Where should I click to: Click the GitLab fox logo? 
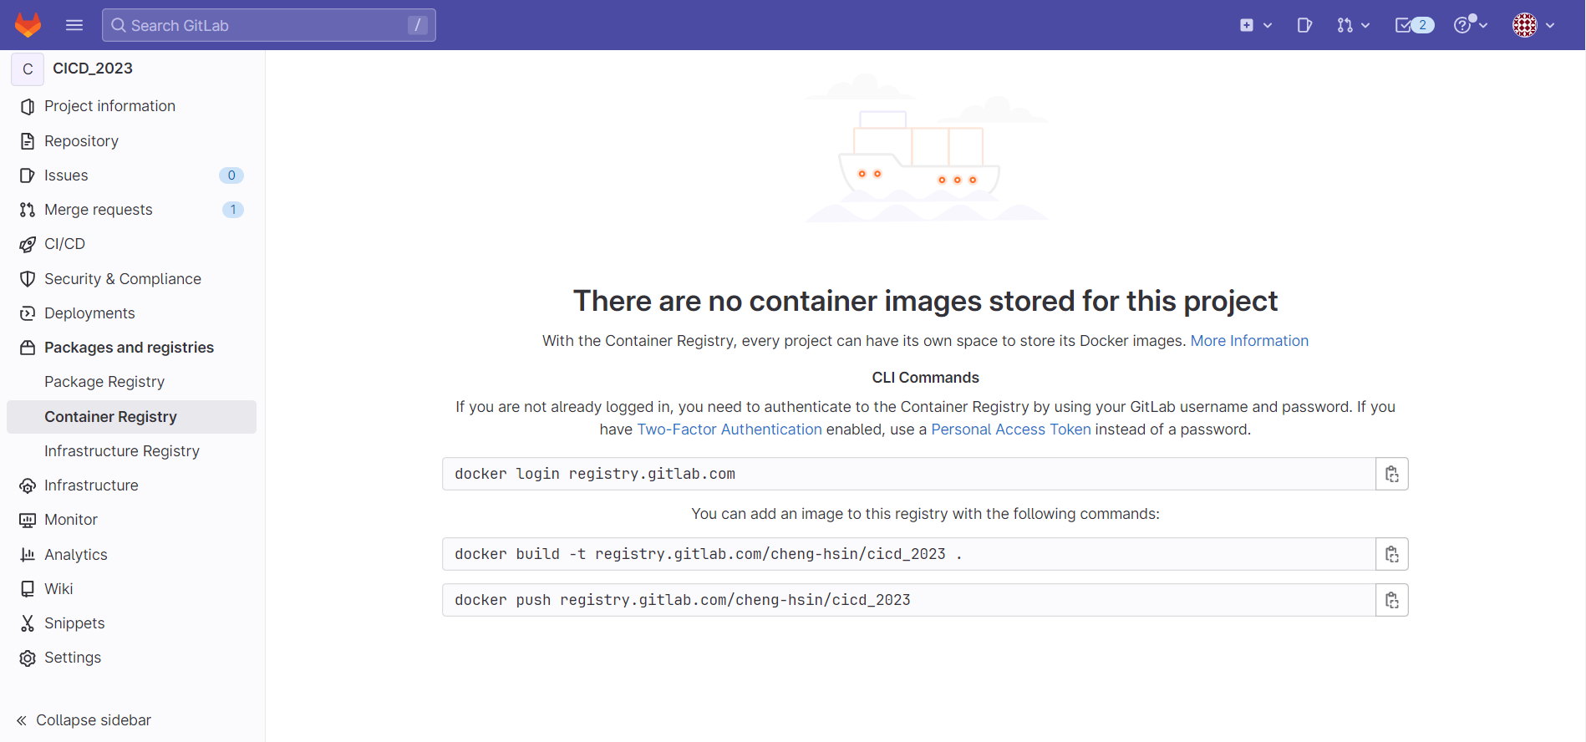pyautogui.click(x=28, y=25)
